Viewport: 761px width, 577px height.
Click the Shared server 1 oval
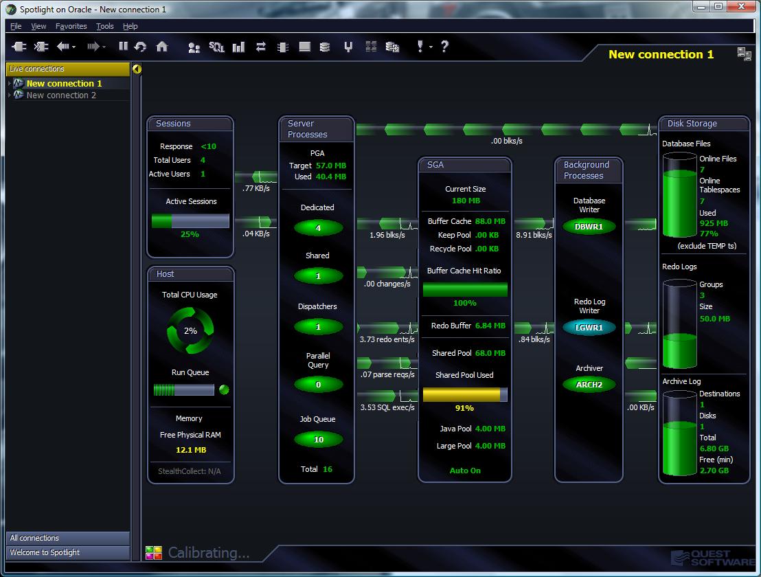319,275
